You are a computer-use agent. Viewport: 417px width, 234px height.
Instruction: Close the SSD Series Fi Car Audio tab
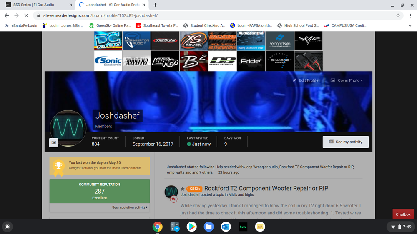(x=70, y=5)
